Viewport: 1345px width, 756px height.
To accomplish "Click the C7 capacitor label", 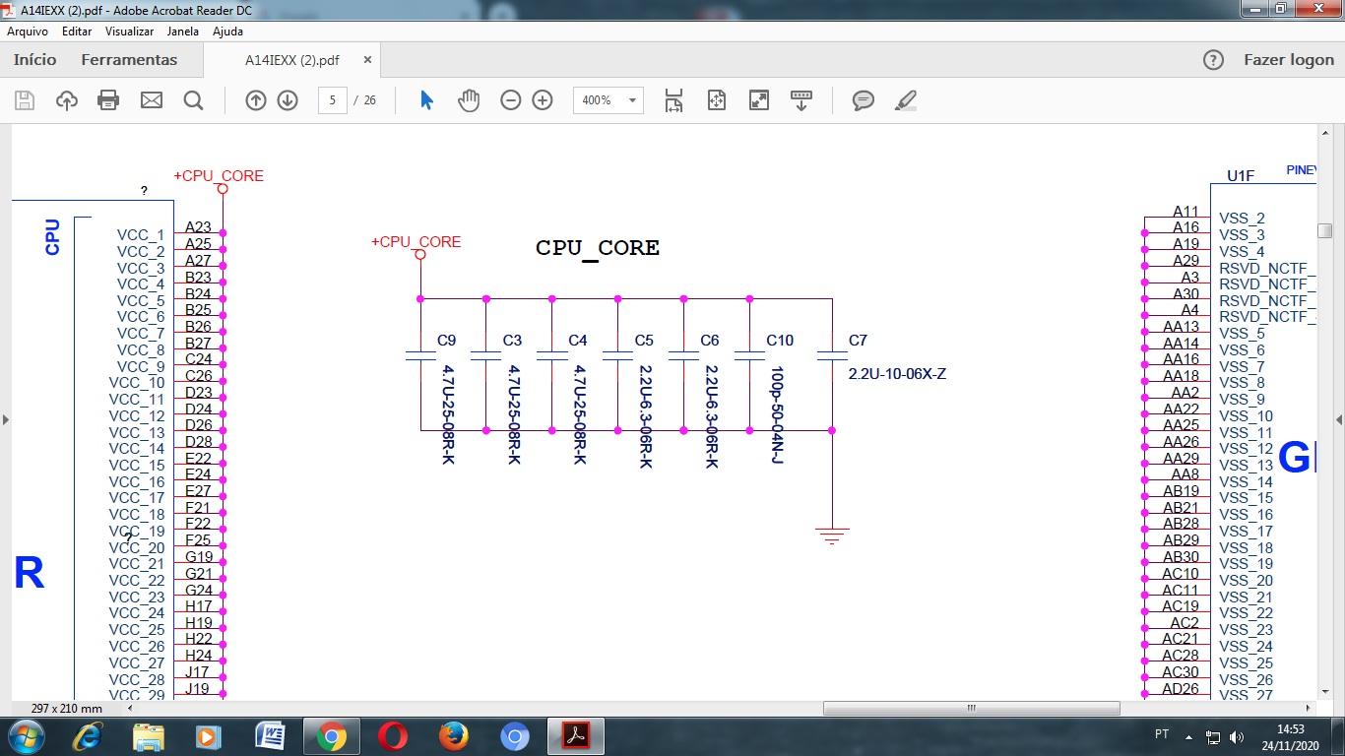I will point(858,341).
